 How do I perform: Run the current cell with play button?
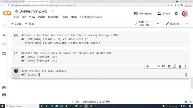tap(16, 71)
